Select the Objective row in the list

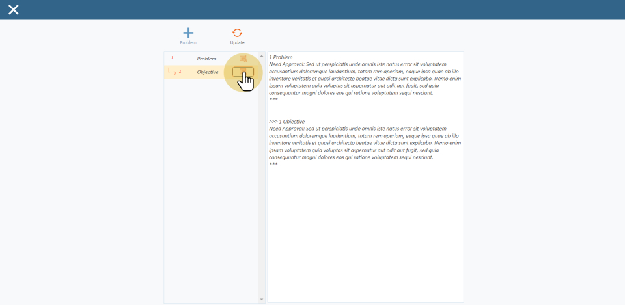(207, 72)
